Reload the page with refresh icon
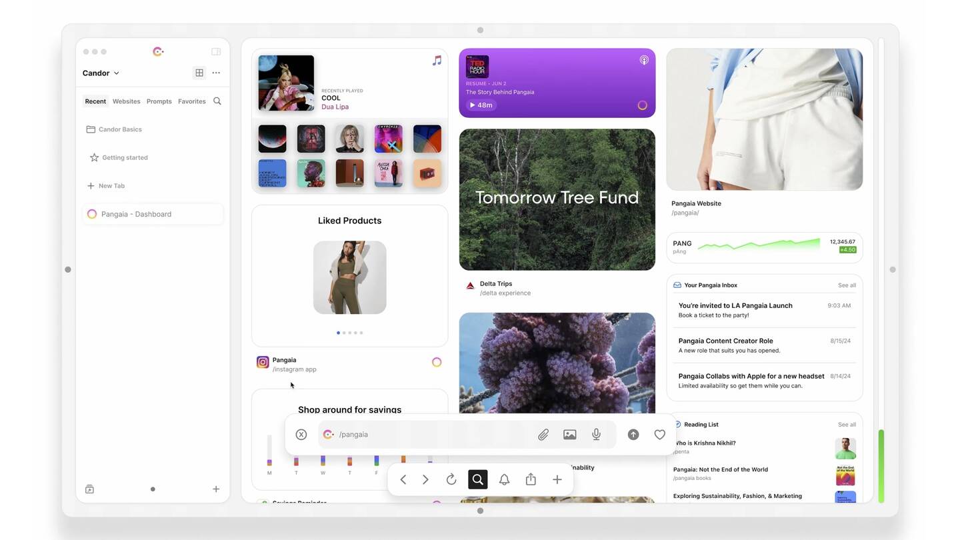The width and height of the screenshot is (960, 540). point(451,479)
